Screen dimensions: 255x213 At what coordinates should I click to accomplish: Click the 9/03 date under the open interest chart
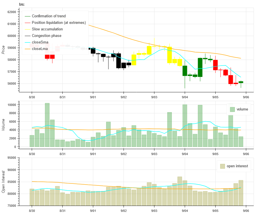pos(154,211)
